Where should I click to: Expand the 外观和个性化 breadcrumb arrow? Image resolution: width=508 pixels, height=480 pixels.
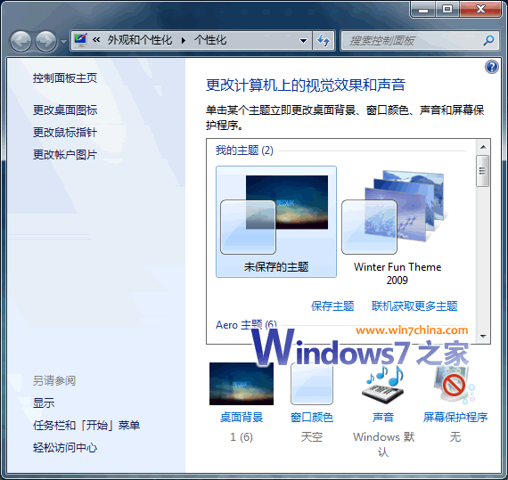coord(184,40)
